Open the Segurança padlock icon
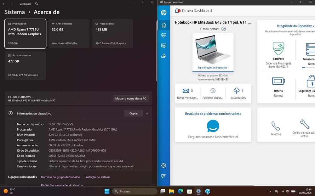315x196 pixels. coord(311,81)
